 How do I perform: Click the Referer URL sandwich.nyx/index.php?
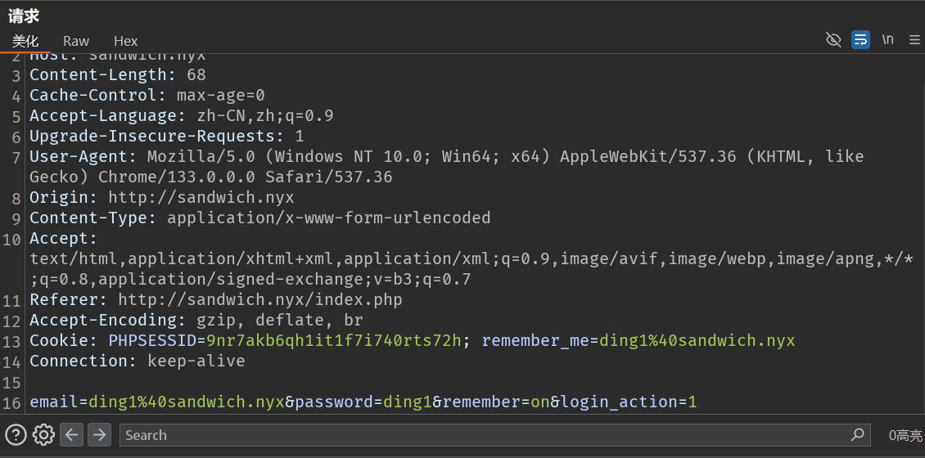tap(259, 299)
